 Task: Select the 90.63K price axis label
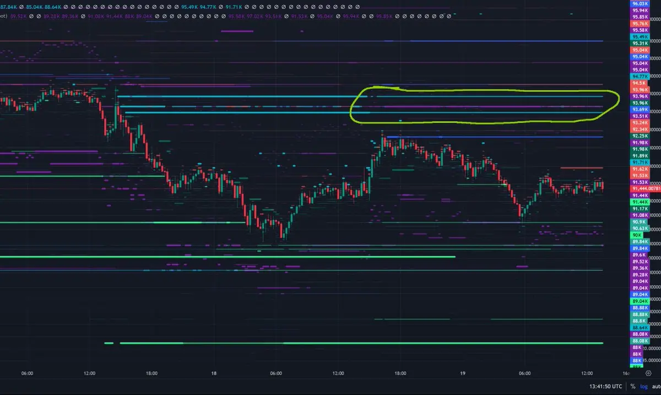click(x=640, y=229)
